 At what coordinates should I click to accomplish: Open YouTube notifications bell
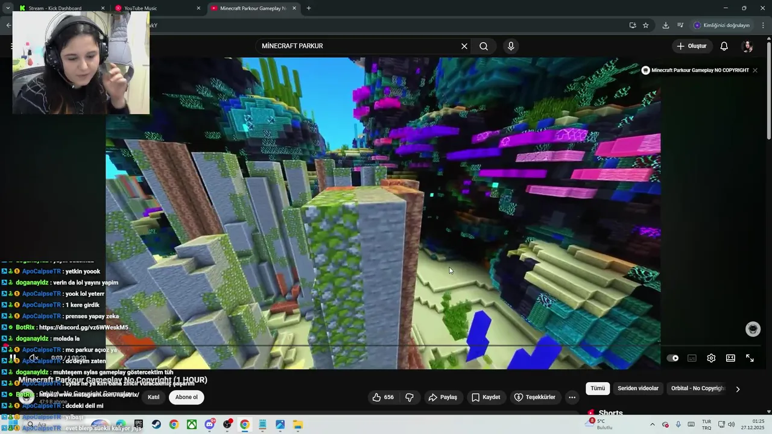click(724, 46)
